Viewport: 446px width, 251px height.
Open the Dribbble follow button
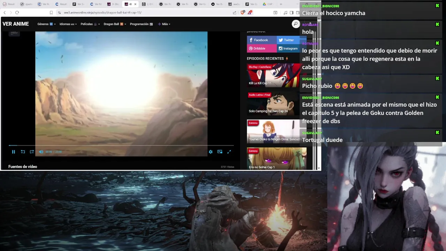coord(262,48)
